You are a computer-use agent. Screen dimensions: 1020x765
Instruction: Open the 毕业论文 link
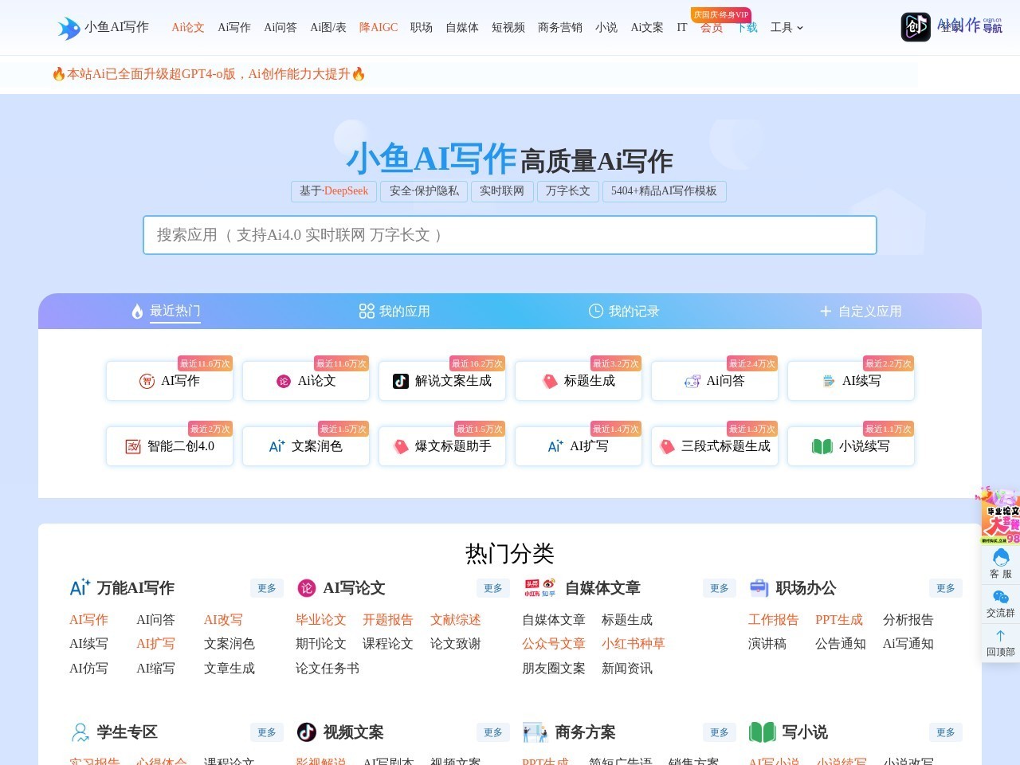pos(321,620)
